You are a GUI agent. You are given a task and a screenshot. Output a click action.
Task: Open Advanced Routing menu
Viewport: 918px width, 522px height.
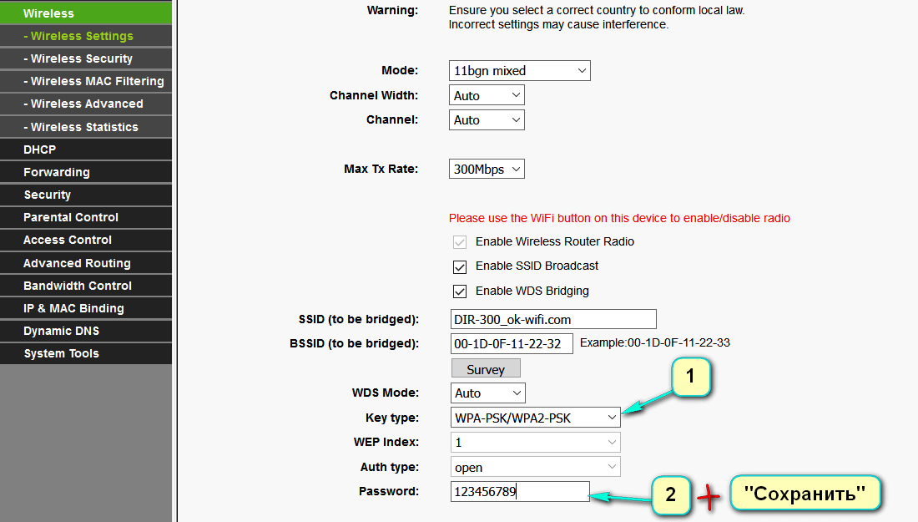pos(86,263)
